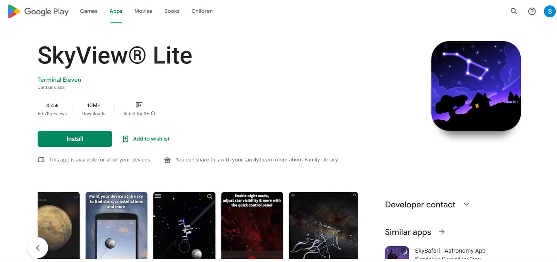The image size is (557, 262).
Task: Click the Contains ads label
Action: point(51,87)
